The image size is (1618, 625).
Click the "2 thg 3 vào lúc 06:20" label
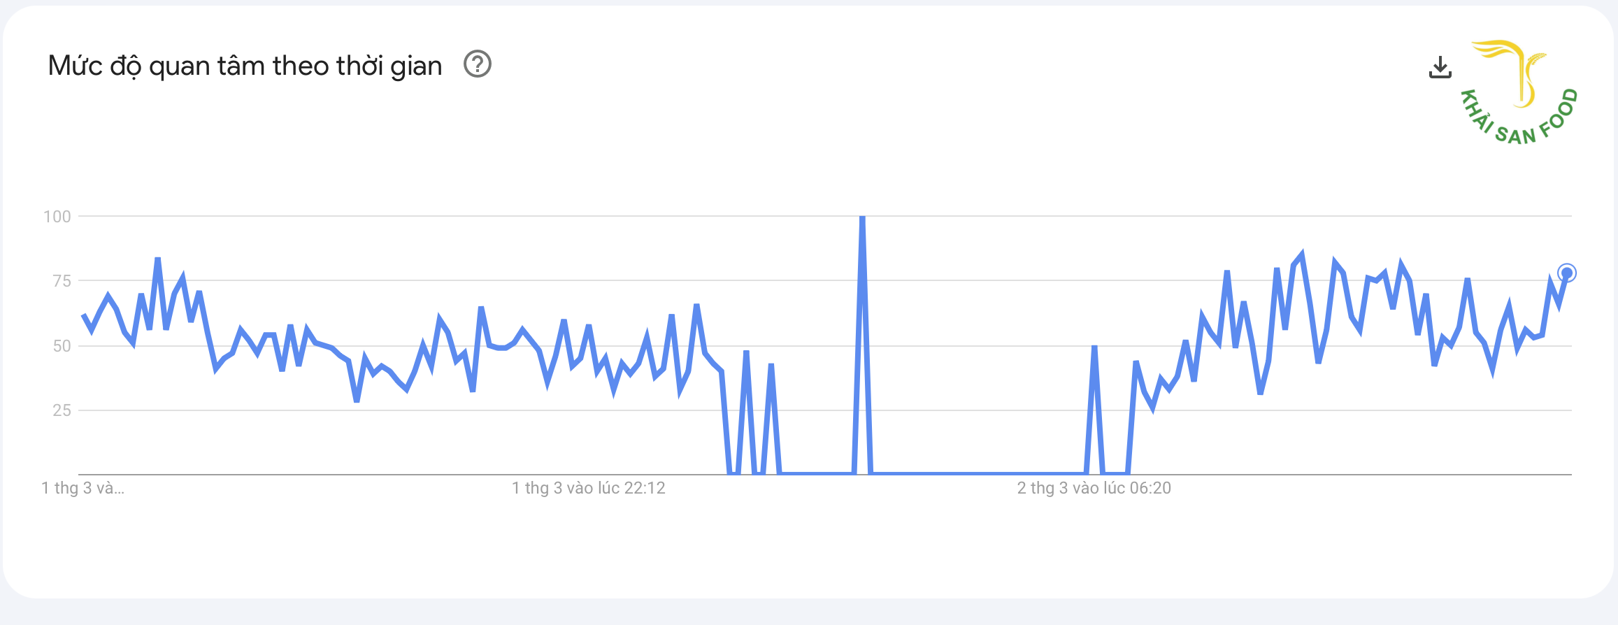[x=1094, y=488]
